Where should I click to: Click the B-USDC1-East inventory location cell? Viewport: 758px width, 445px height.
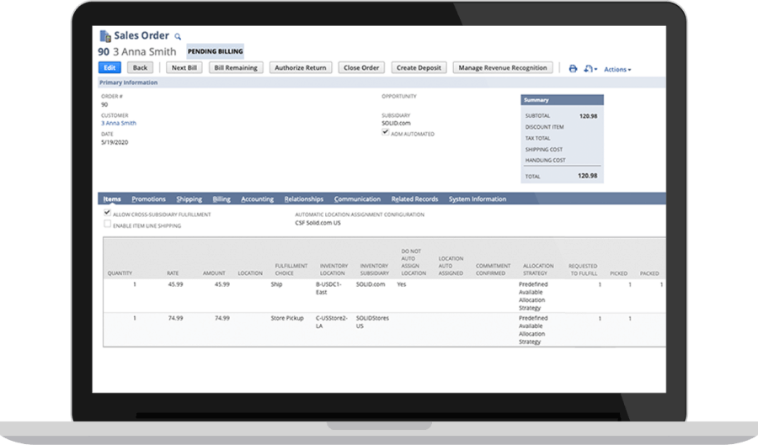328,289
